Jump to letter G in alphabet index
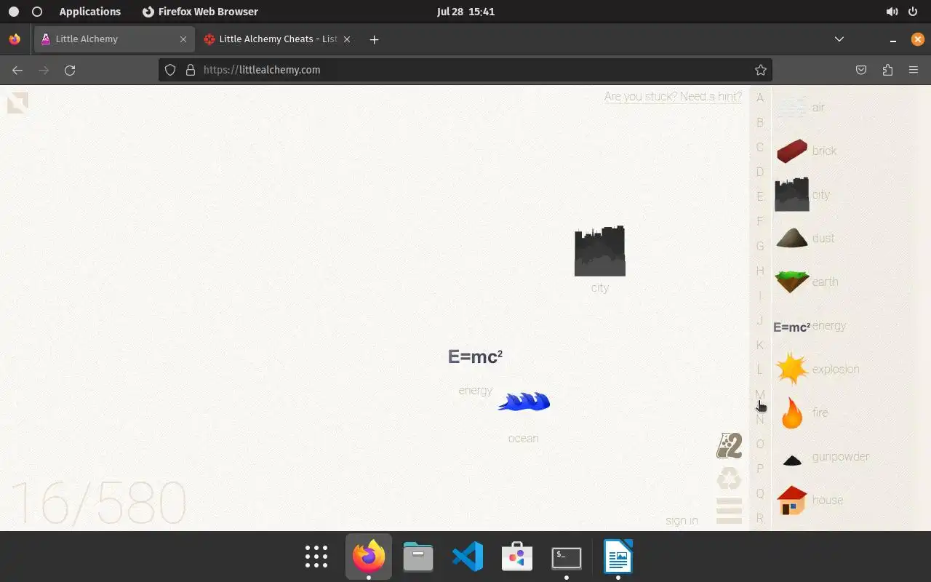The height and width of the screenshot is (582, 931). click(x=760, y=246)
